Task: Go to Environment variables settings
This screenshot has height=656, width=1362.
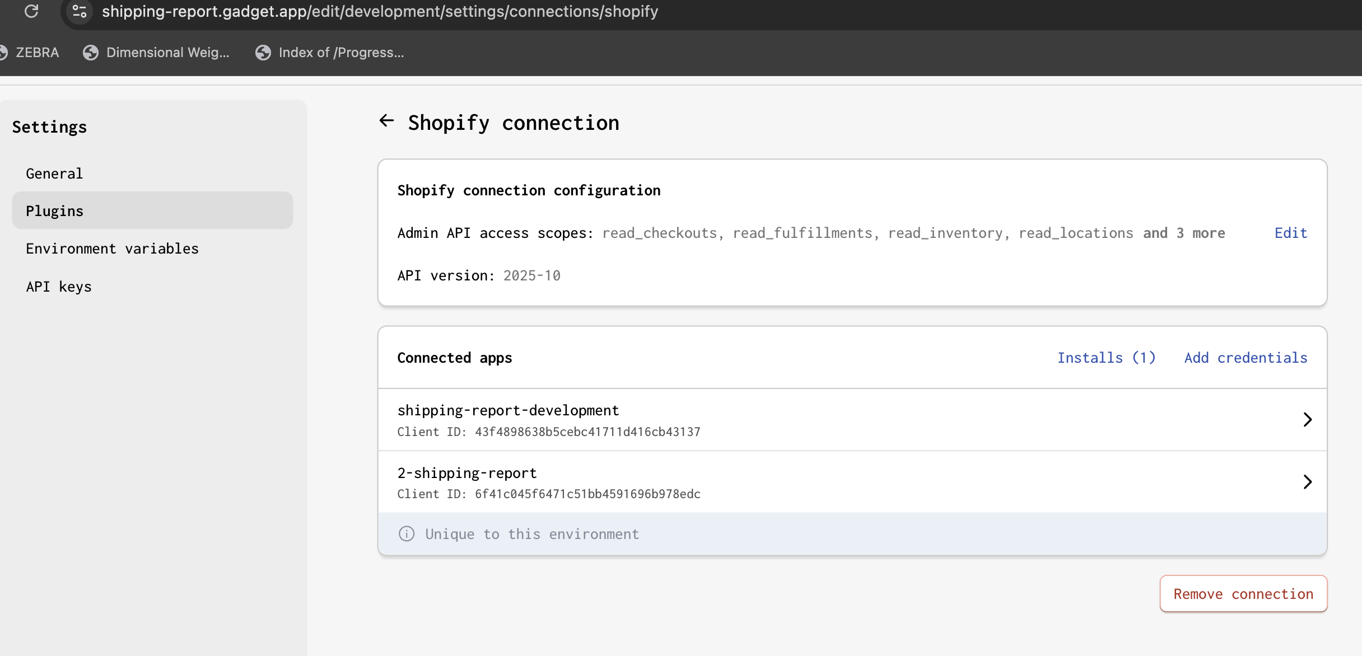Action: 112,249
